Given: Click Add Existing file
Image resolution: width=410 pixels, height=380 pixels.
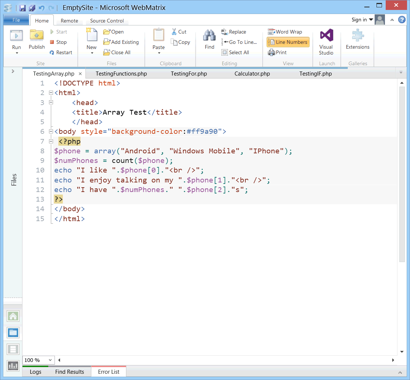Looking at the screenshot, I should (x=121, y=42).
